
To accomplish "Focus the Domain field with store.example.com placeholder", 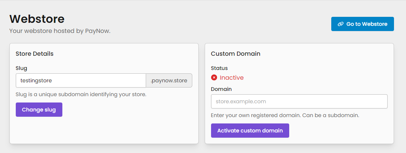I will [299, 101].
